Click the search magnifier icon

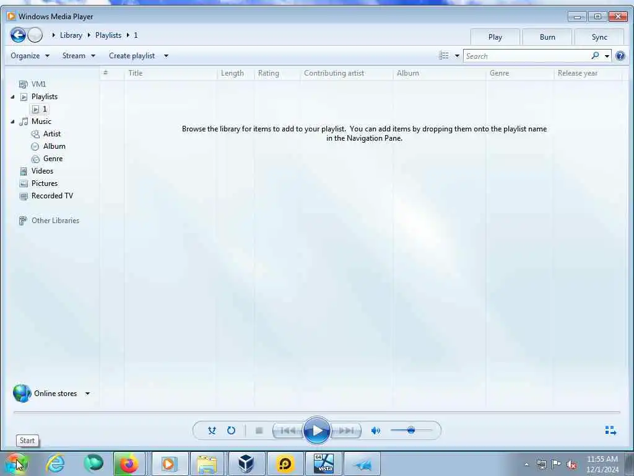595,55
